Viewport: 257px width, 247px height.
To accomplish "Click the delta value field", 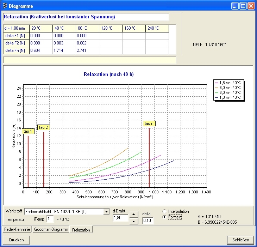I will click(x=148, y=221).
